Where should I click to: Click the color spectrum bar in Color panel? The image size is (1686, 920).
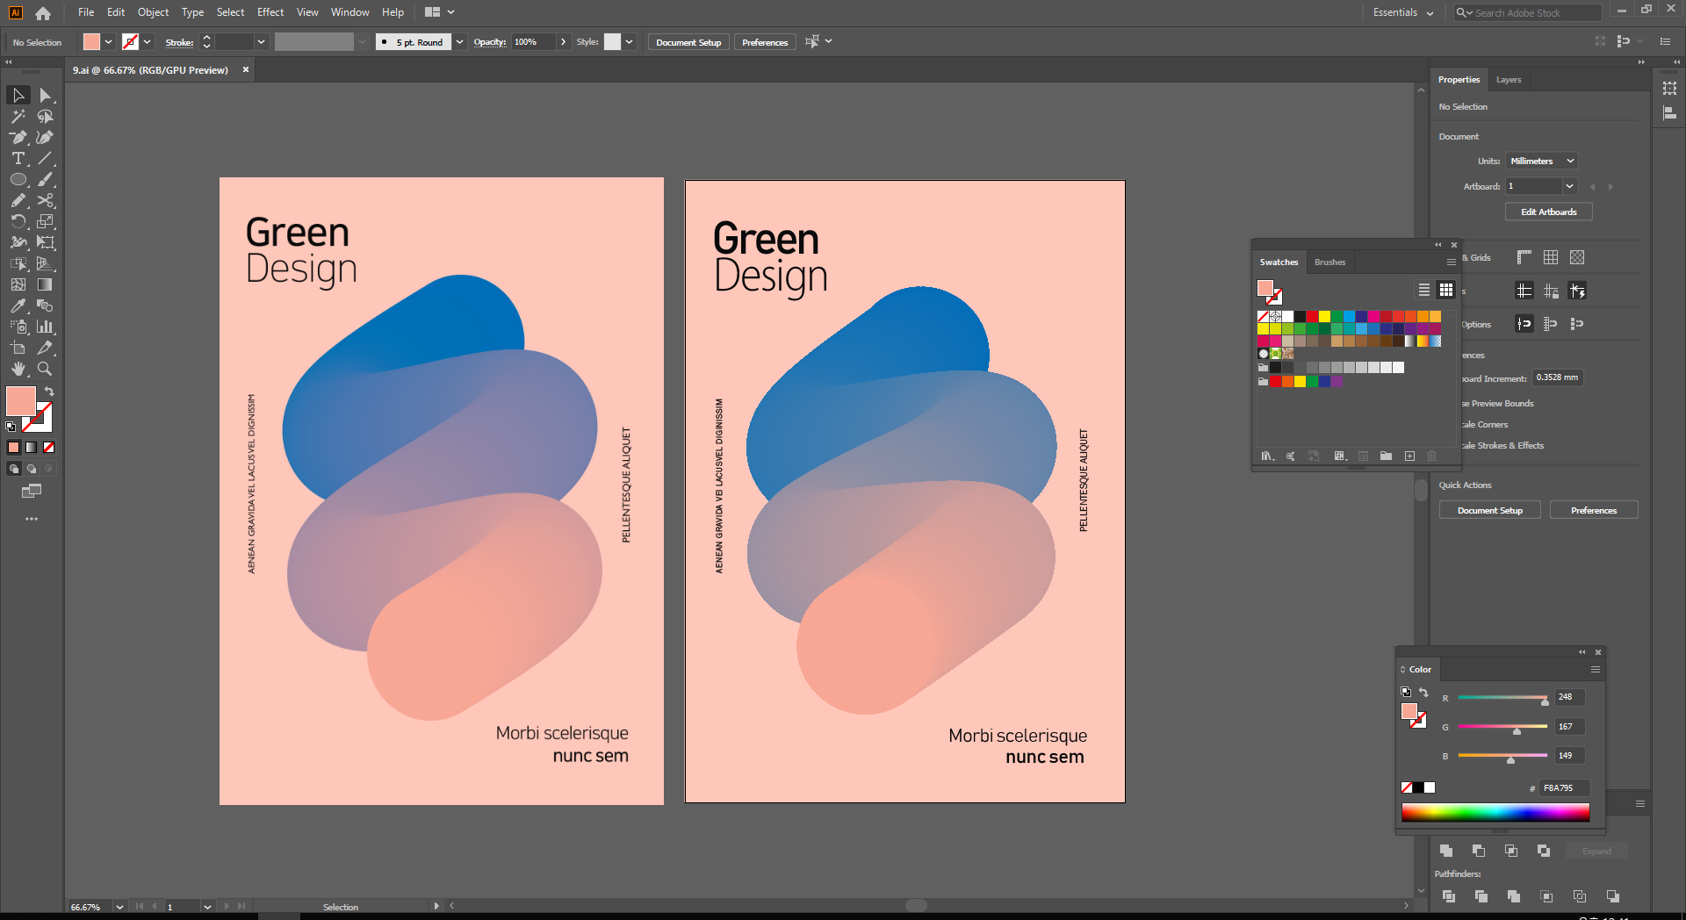[1495, 813]
